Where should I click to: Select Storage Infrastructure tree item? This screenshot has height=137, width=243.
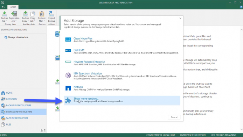(x=18, y=37)
